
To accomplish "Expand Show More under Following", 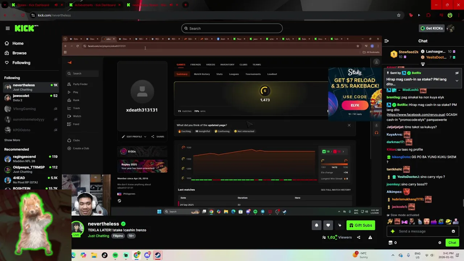I will [x=12, y=140].
